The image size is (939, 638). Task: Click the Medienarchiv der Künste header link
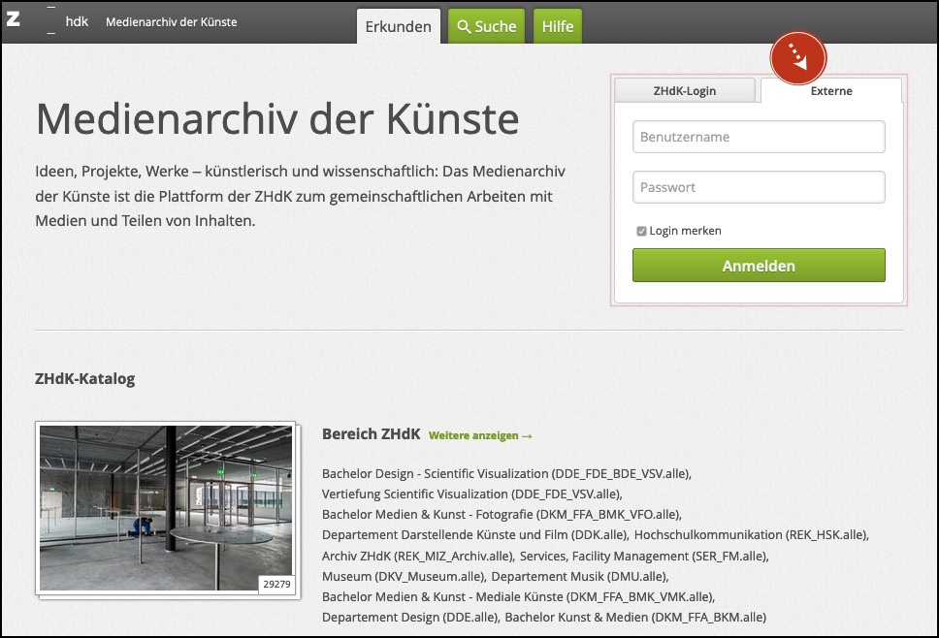[171, 21]
